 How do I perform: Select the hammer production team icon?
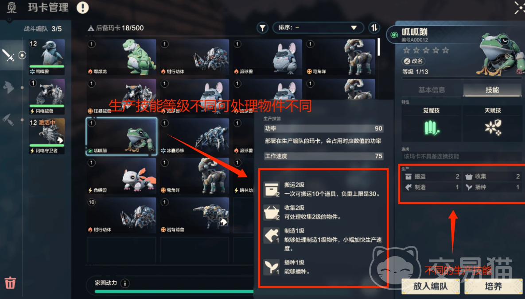[x=8, y=119]
